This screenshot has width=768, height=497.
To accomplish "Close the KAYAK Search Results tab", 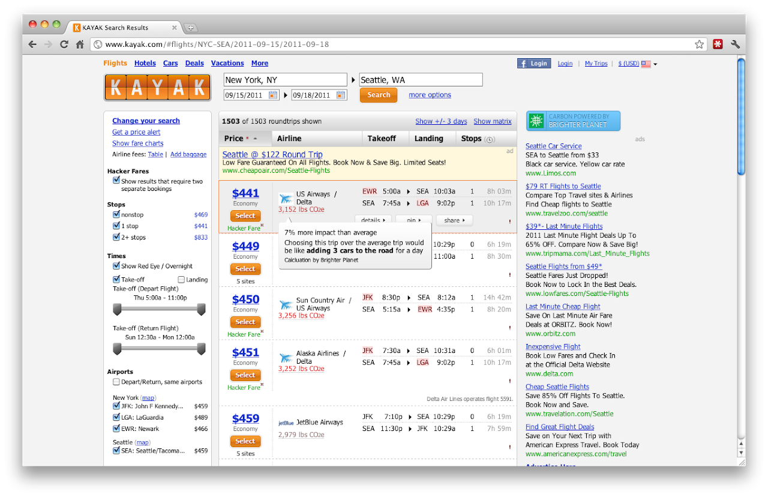I will [x=175, y=28].
